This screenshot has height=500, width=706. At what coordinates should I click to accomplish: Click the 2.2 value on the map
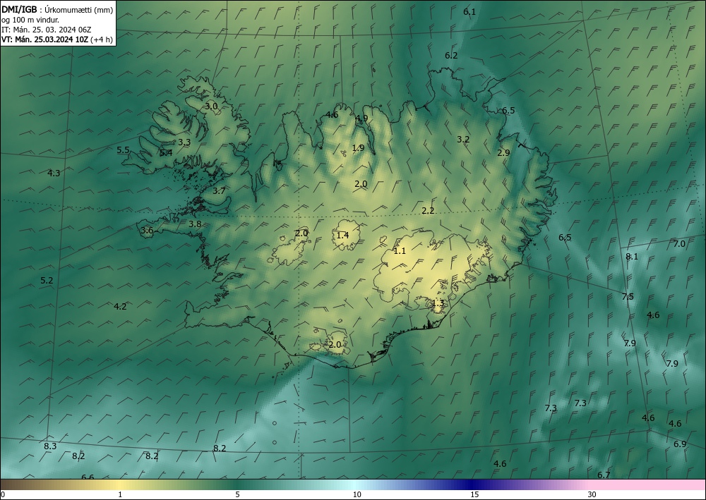[x=428, y=211]
